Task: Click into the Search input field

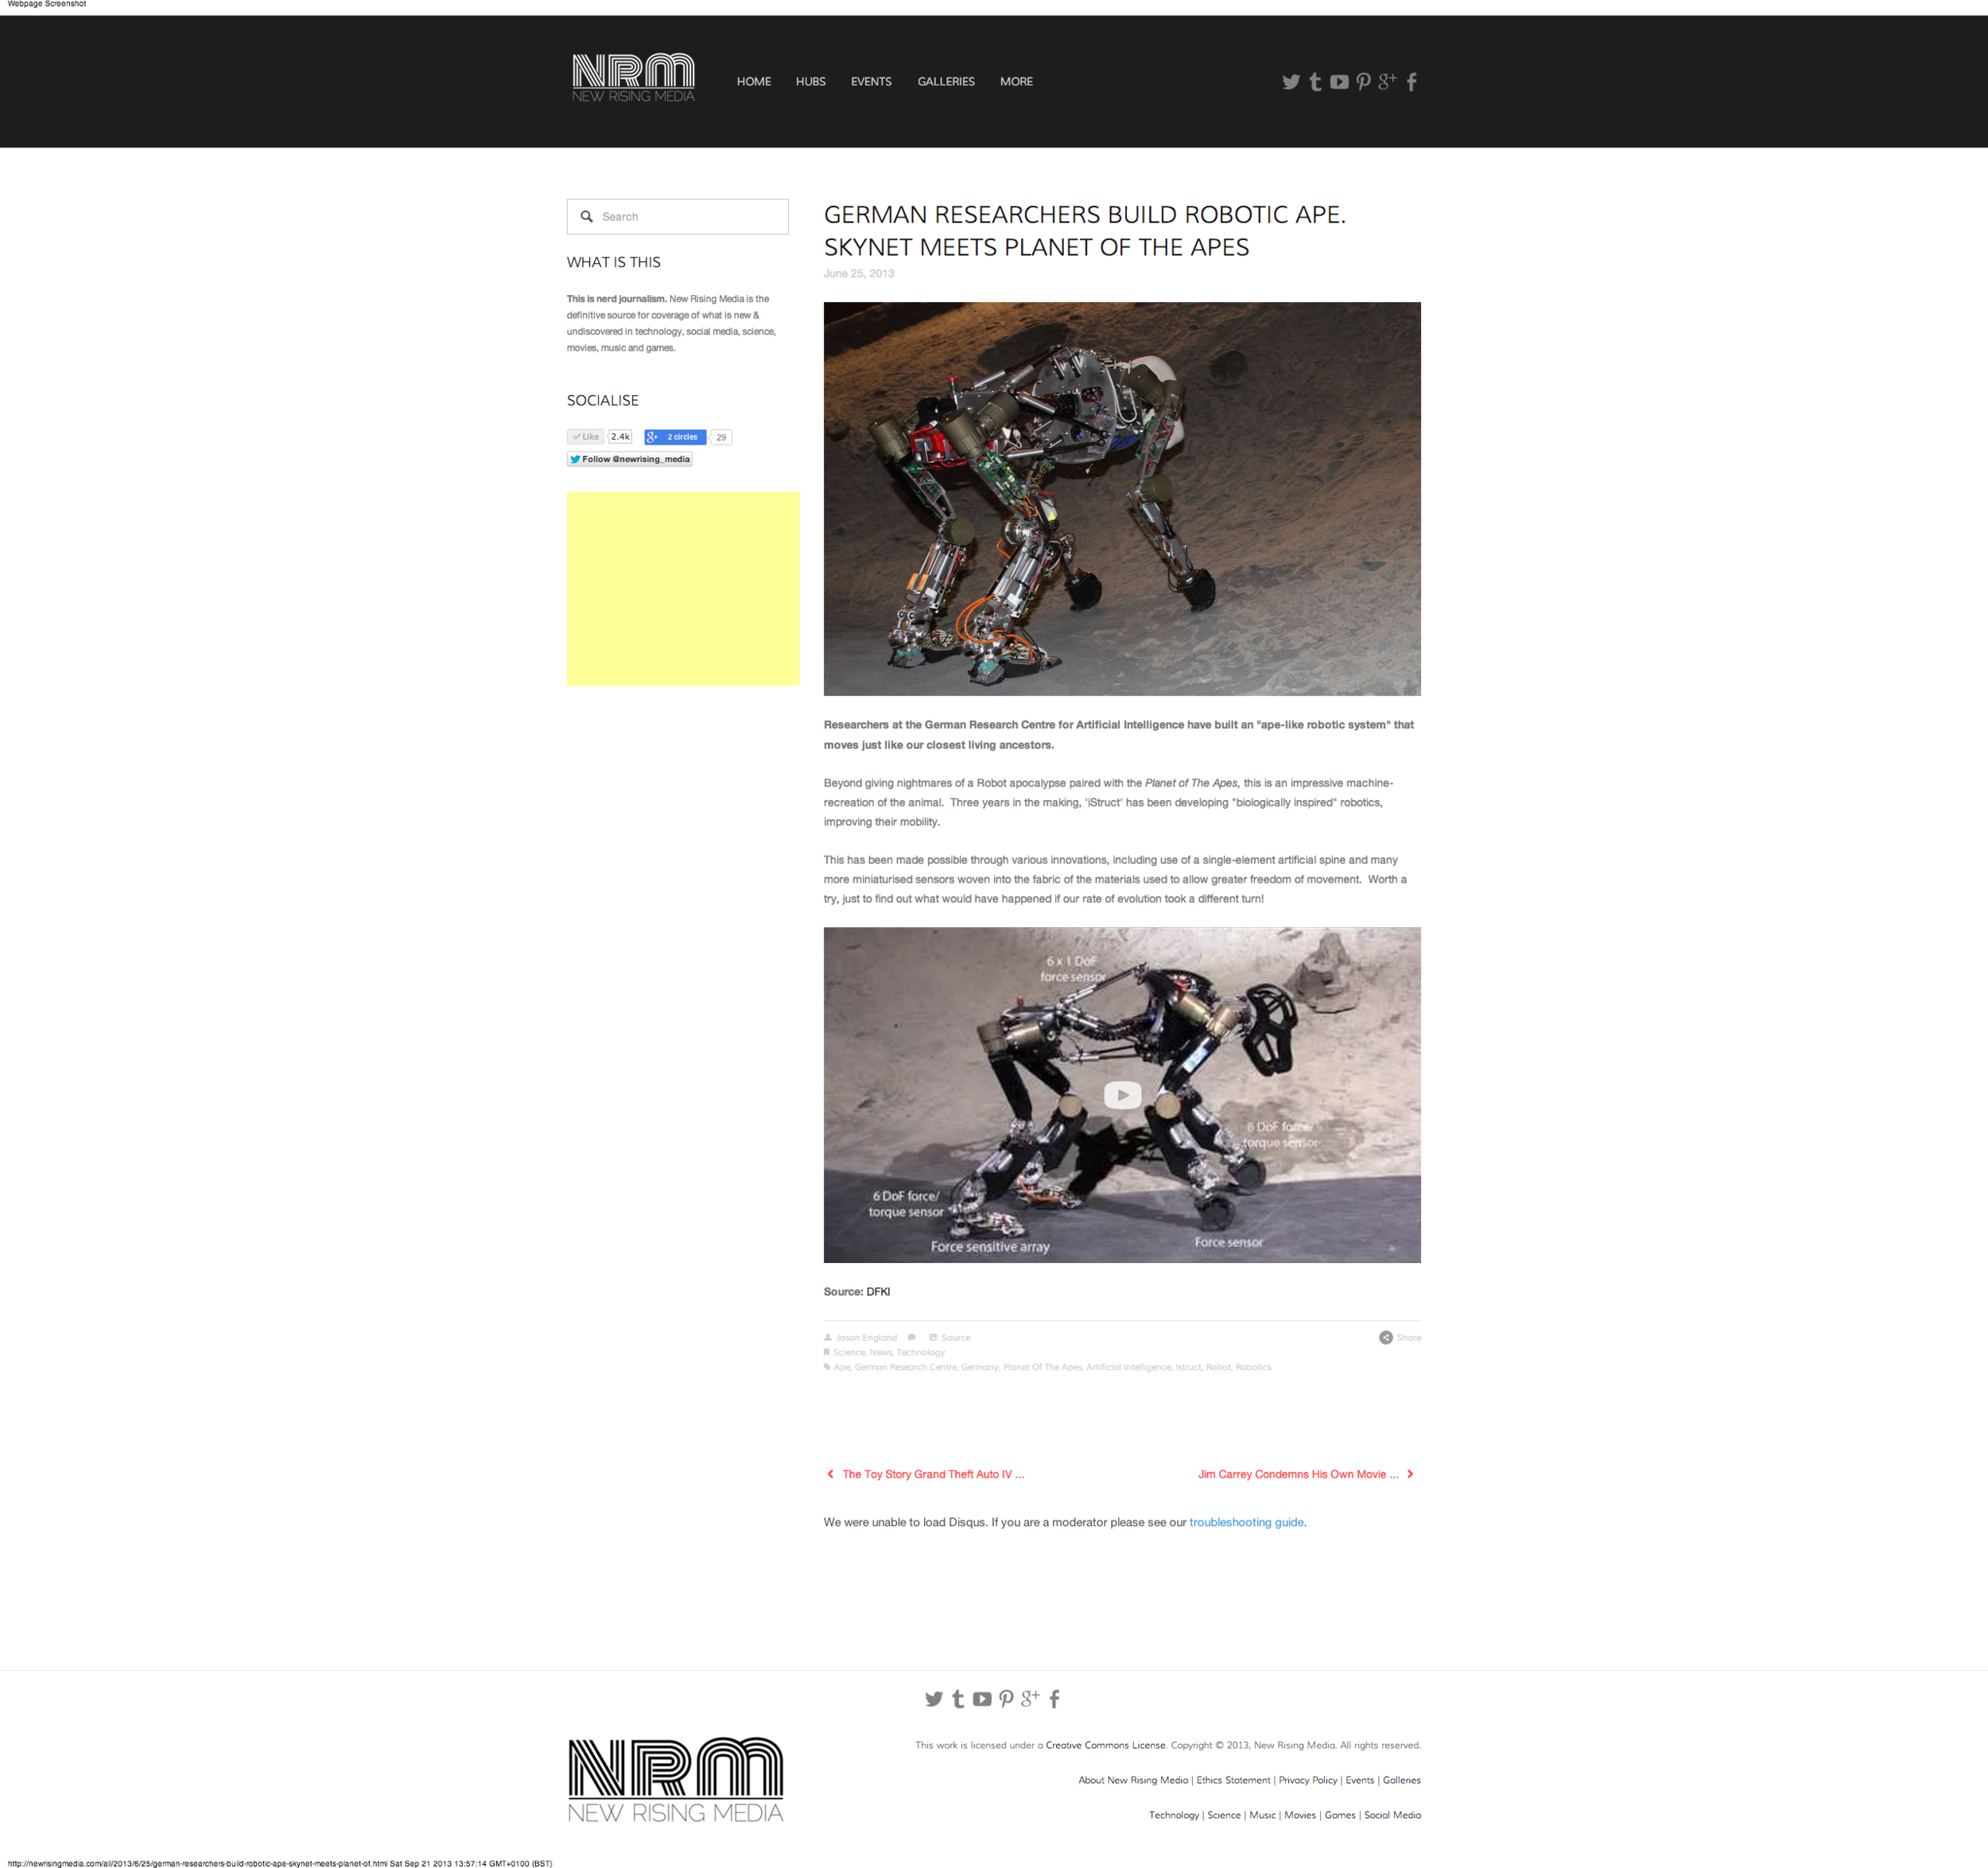Action: tap(678, 216)
